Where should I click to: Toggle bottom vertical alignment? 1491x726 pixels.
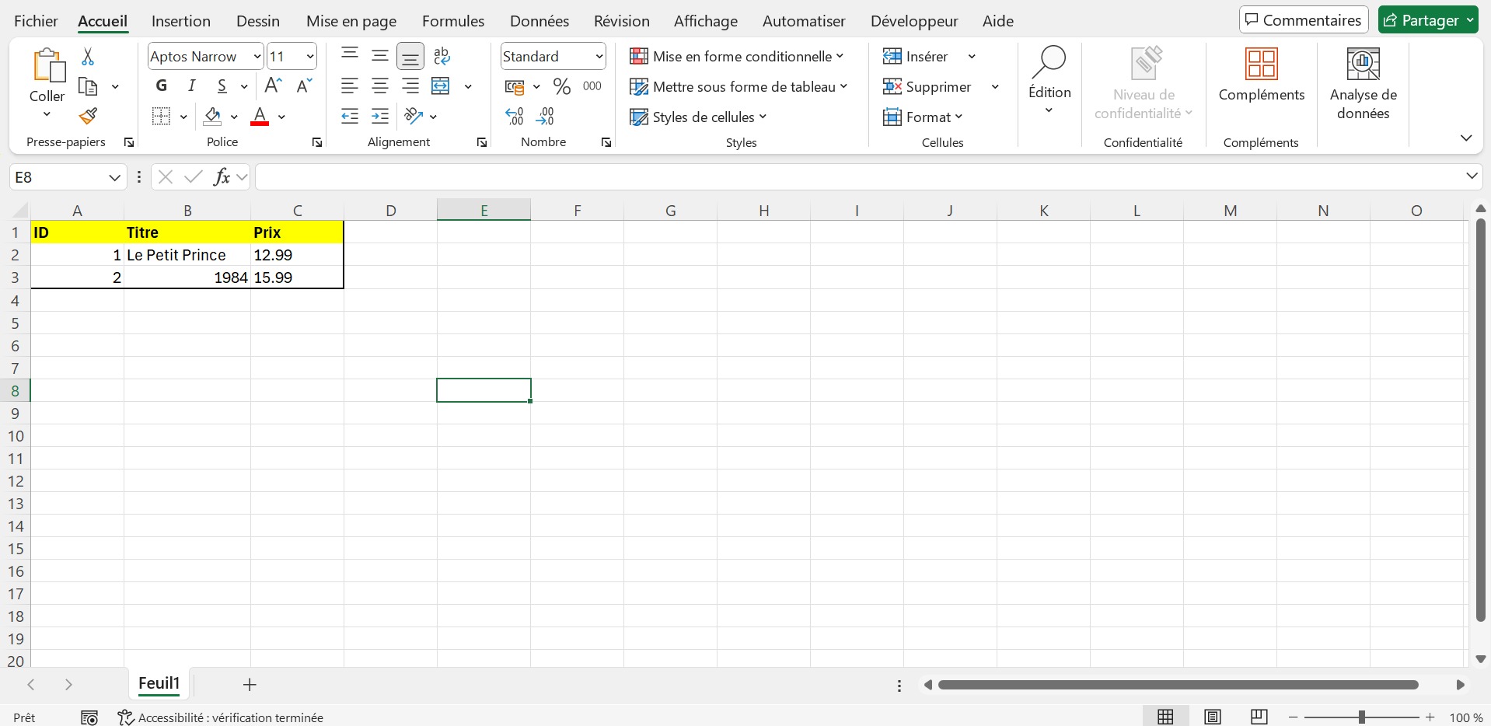tap(410, 56)
